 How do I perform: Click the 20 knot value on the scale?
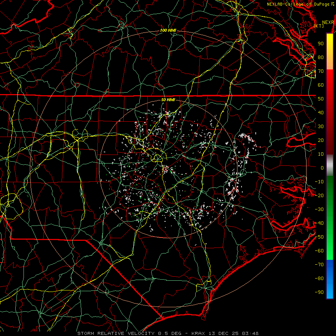pyautogui.click(x=321, y=140)
